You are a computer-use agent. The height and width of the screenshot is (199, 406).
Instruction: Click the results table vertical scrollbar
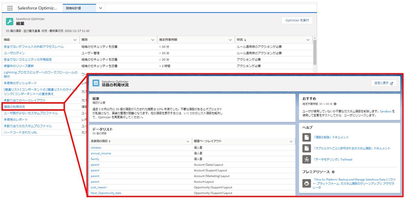[x=315, y=53]
